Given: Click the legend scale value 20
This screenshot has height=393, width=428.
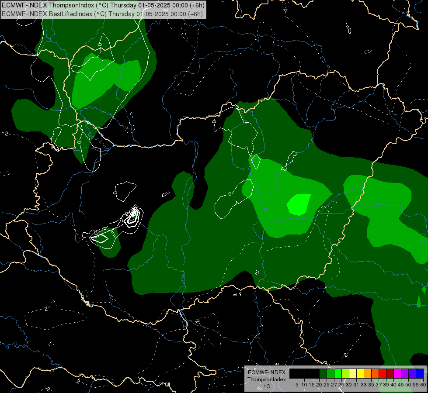Looking at the screenshot, I should pos(319,385).
